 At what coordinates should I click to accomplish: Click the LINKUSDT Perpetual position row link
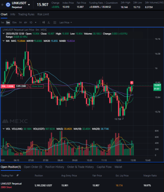point(11,183)
